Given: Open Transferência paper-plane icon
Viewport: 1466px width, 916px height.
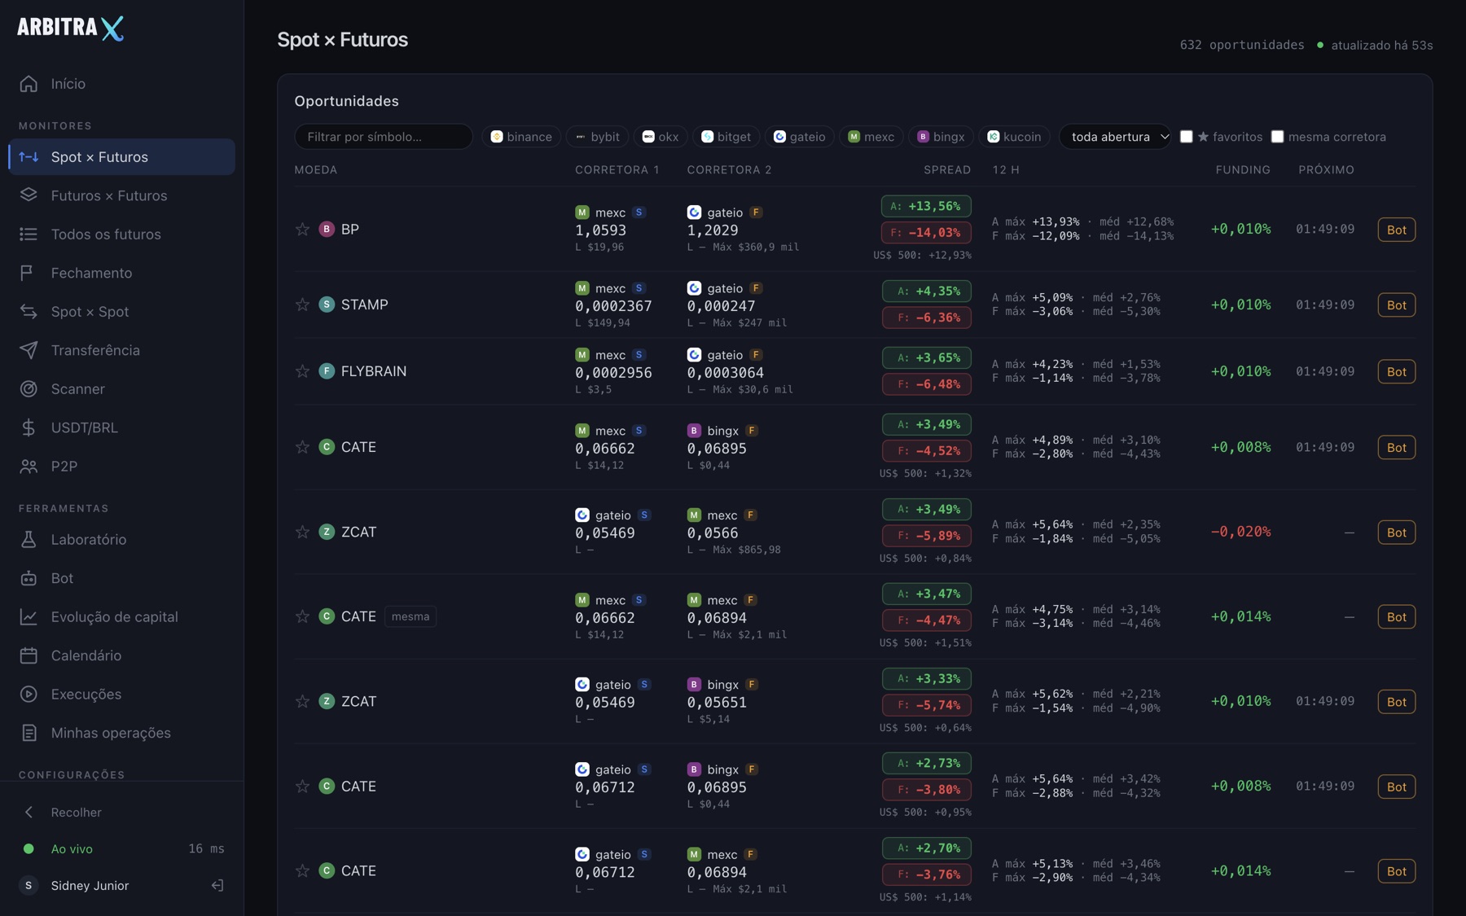Looking at the screenshot, I should [x=29, y=350].
